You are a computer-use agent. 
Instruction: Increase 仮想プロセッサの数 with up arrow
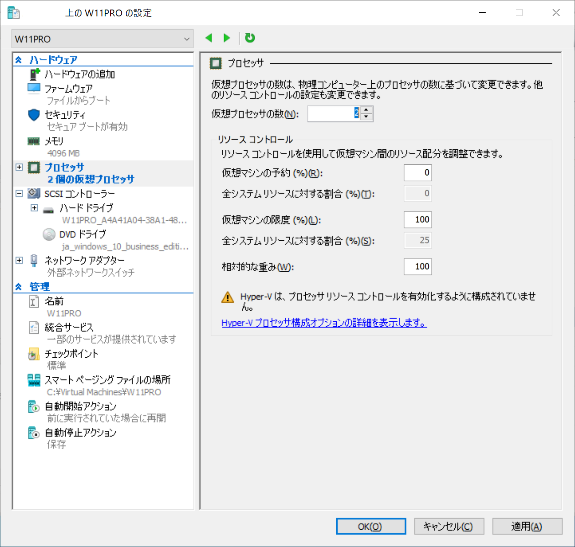pyautogui.click(x=366, y=110)
